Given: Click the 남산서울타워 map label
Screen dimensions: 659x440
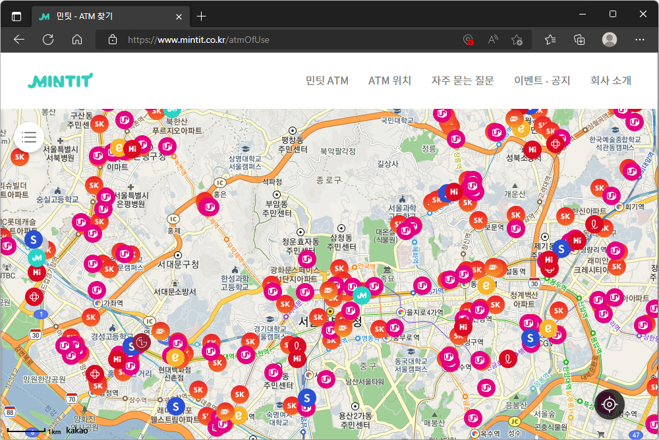Looking at the screenshot, I should pyautogui.click(x=364, y=381).
